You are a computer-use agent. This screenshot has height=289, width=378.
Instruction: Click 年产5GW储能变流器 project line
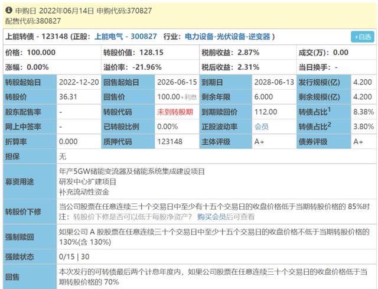[x=132, y=171]
